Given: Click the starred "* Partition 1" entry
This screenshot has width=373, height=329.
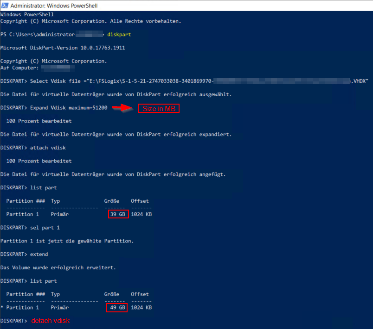Looking at the screenshot, I should pos(20,307).
